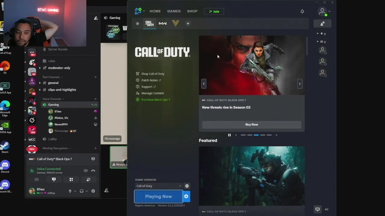The image size is (385, 216).
Task: Open the GAMES tab in Battle.net
Action: pos(174,11)
